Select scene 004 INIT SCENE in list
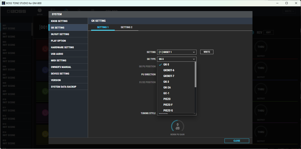The image size is (301, 149). coord(16,52)
